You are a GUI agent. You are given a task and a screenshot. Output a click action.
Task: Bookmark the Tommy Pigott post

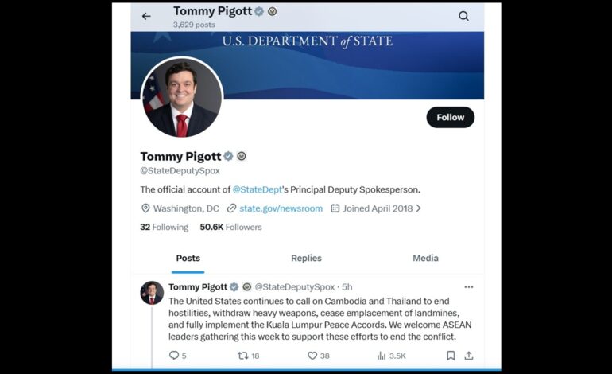[451, 356]
